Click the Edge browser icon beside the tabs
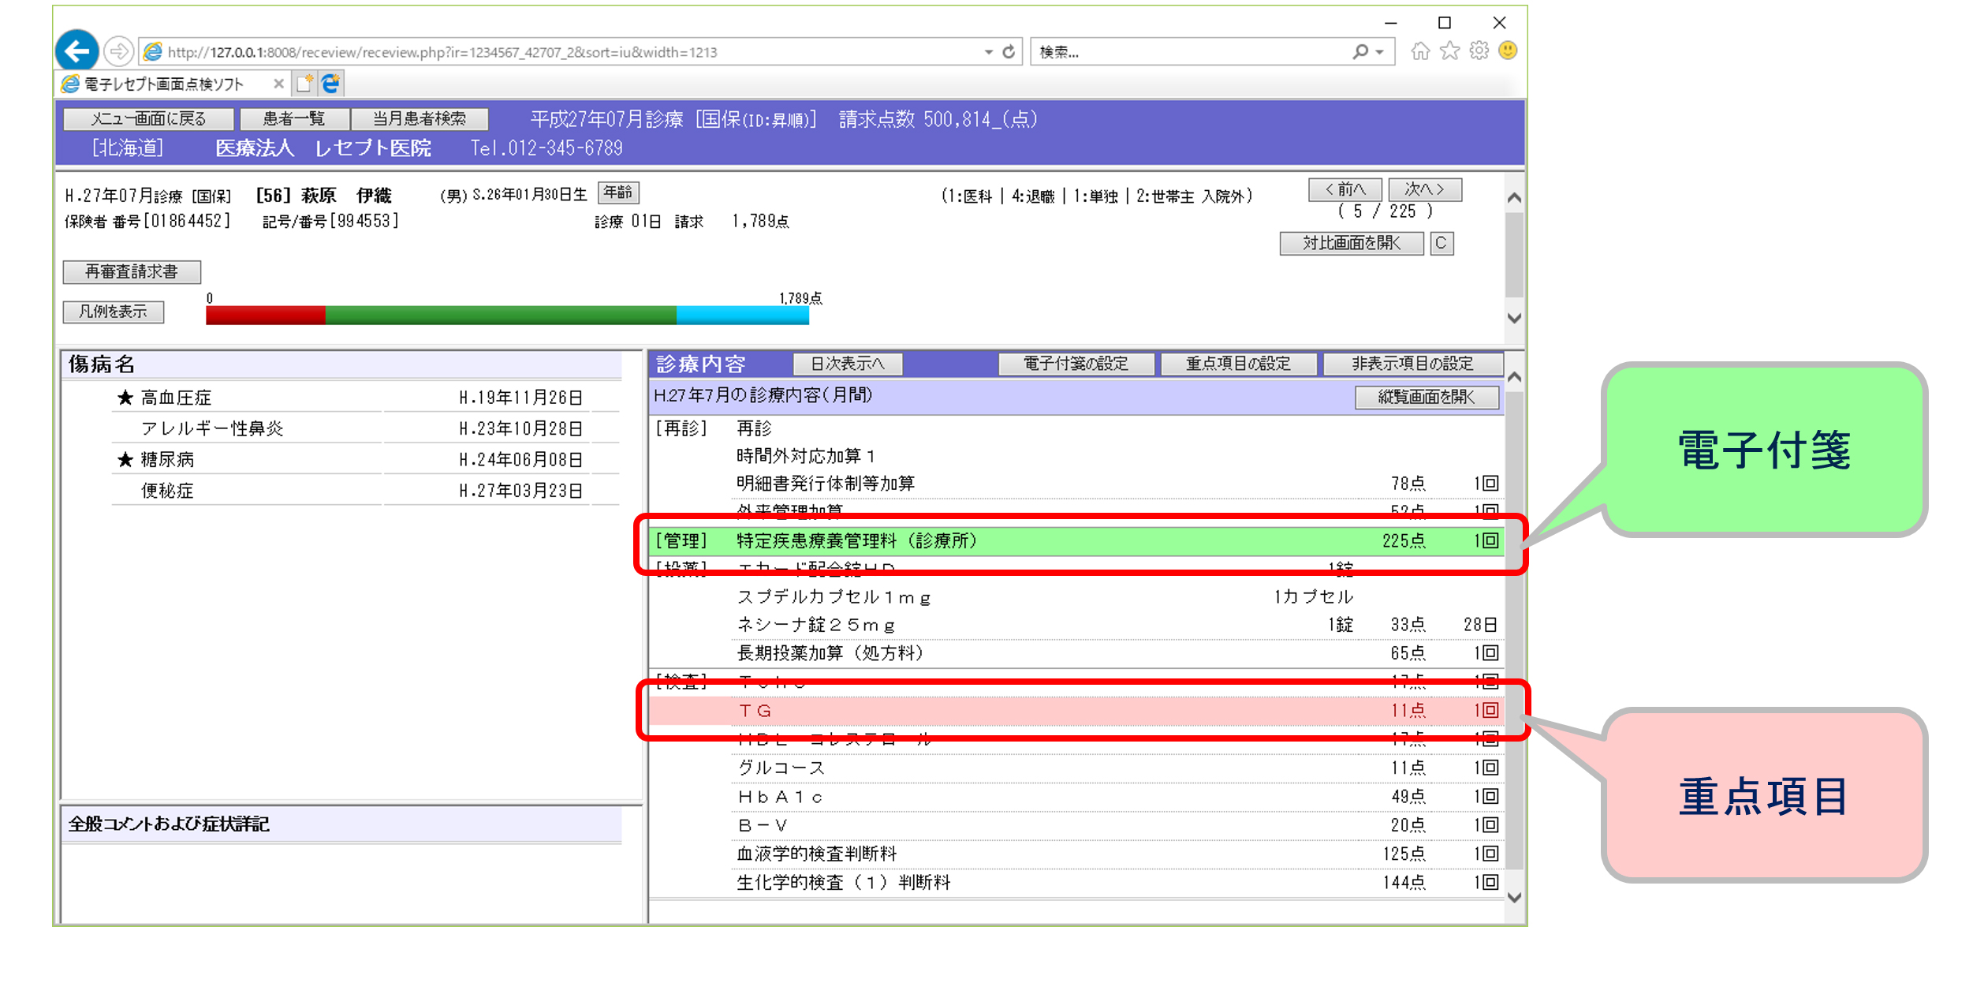 331,83
